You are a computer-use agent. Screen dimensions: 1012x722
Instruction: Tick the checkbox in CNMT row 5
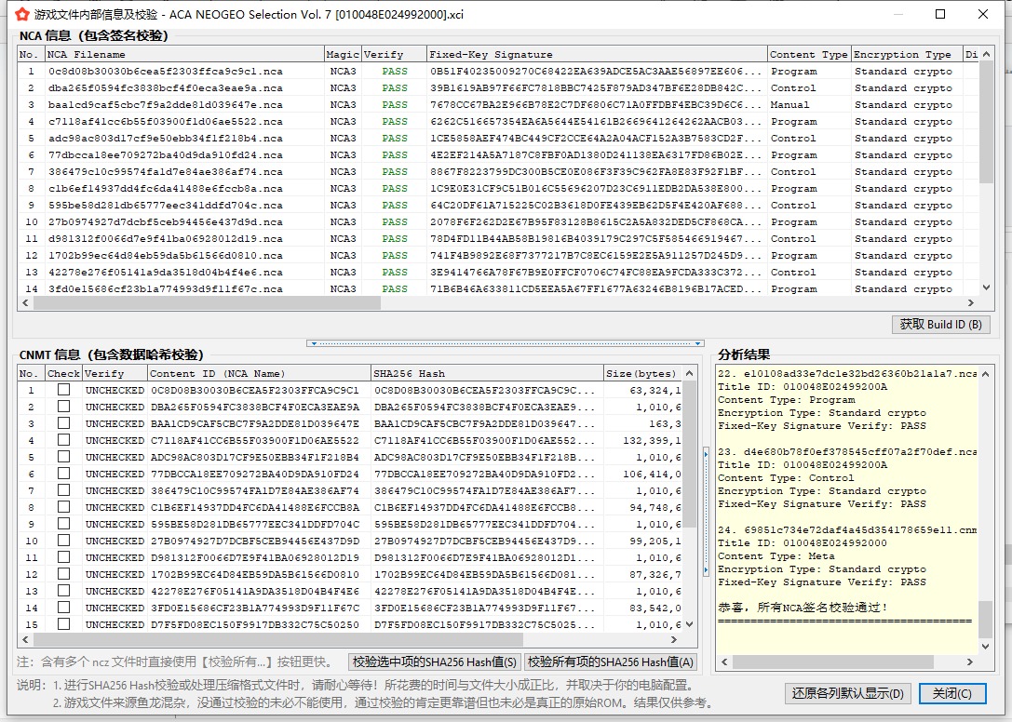[x=63, y=457]
